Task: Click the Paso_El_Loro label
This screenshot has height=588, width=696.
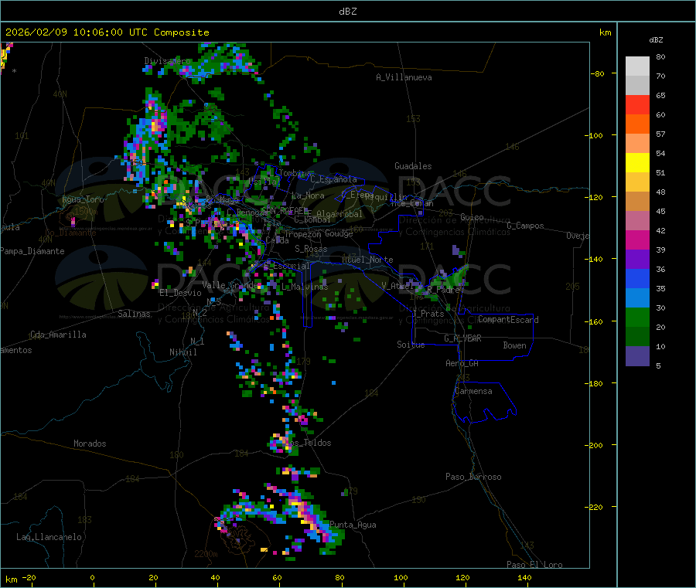Action: click(x=534, y=565)
